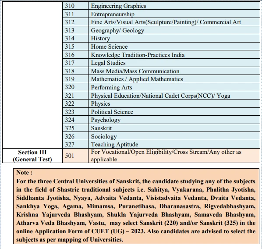The height and width of the screenshot is (249, 262).
Task: Click 'subjects as per mapping of Universities' line
Action: click(x=70, y=240)
